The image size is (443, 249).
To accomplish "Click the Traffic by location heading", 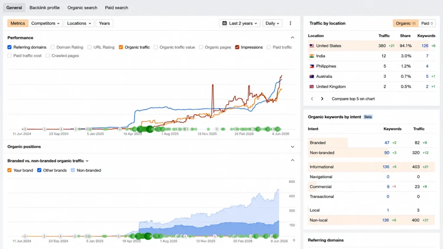I will (327, 23).
